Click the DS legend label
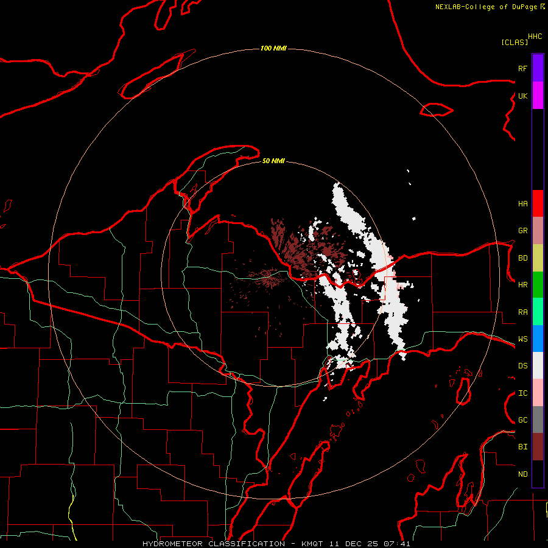 (x=522, y=366)
